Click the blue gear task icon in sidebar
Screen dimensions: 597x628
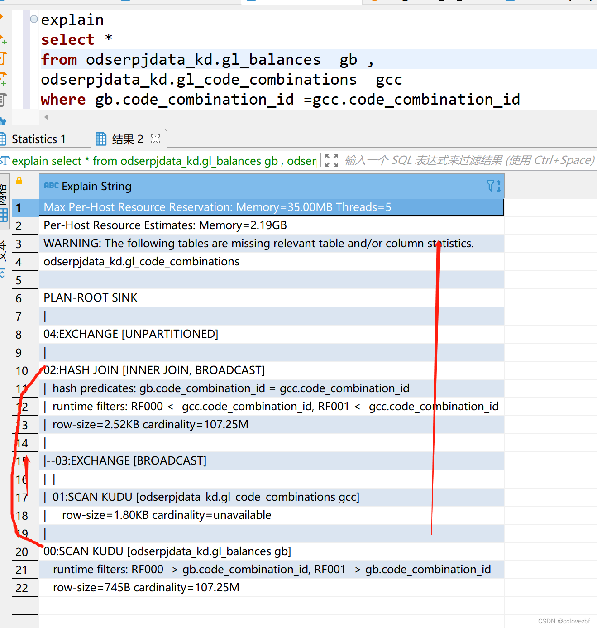[3, 120]
